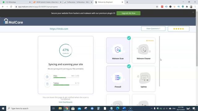Click the Firewall enabled checkmark

[129, 66]
